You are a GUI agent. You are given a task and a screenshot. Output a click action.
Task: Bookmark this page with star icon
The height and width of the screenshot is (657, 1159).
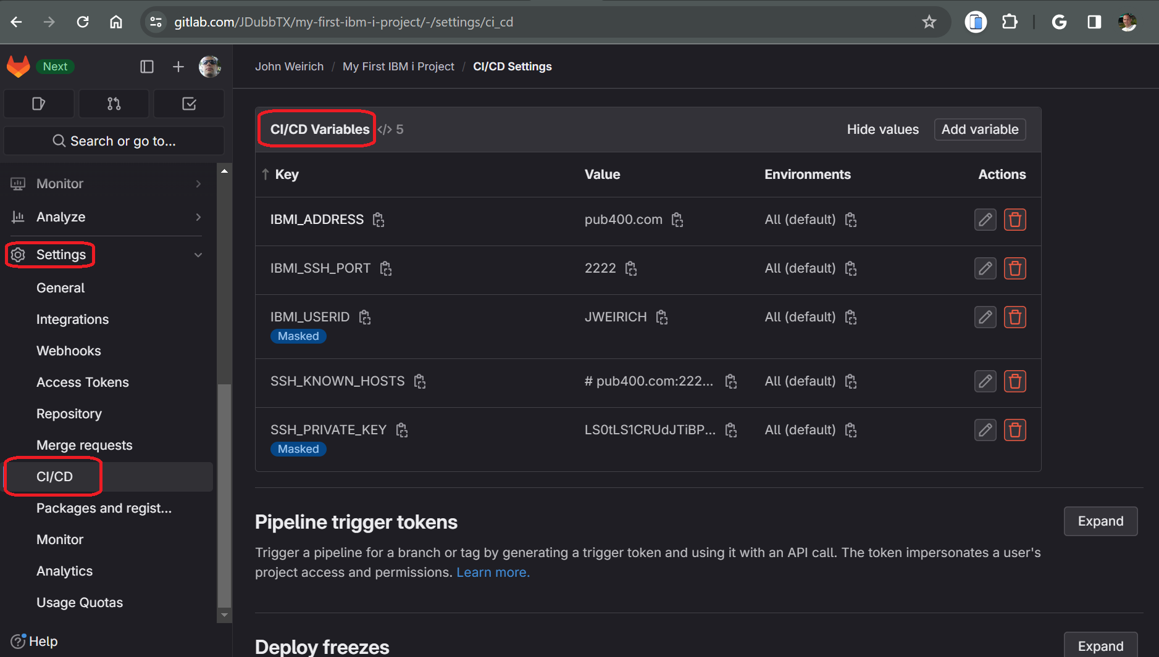(x=929, y=22)
